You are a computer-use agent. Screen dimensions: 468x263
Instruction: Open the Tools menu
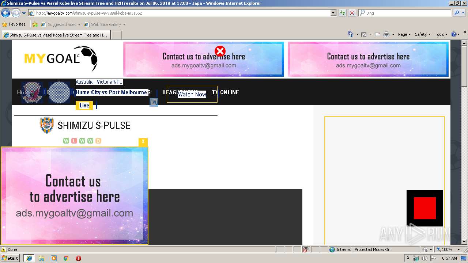click(x=441, y=34)
